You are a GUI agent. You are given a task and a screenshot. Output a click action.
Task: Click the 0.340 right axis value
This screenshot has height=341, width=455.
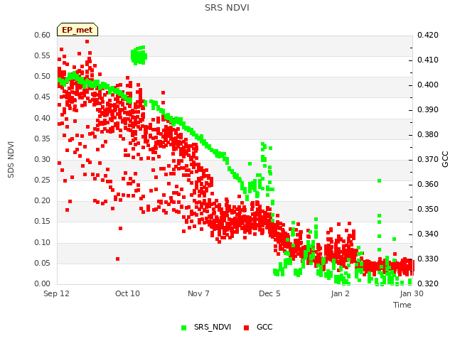click(x=428, y=234)
